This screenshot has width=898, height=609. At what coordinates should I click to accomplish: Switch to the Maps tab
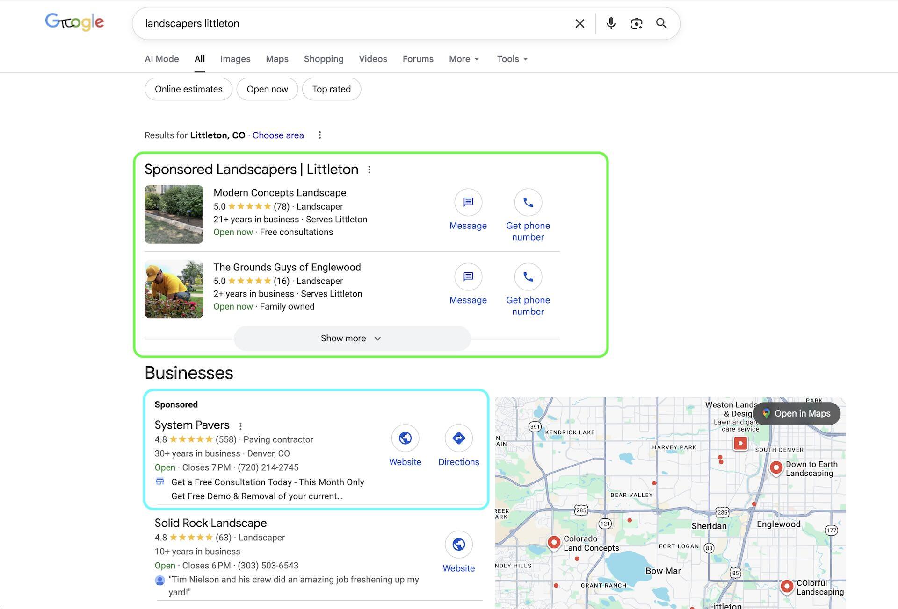click(276, 59)
